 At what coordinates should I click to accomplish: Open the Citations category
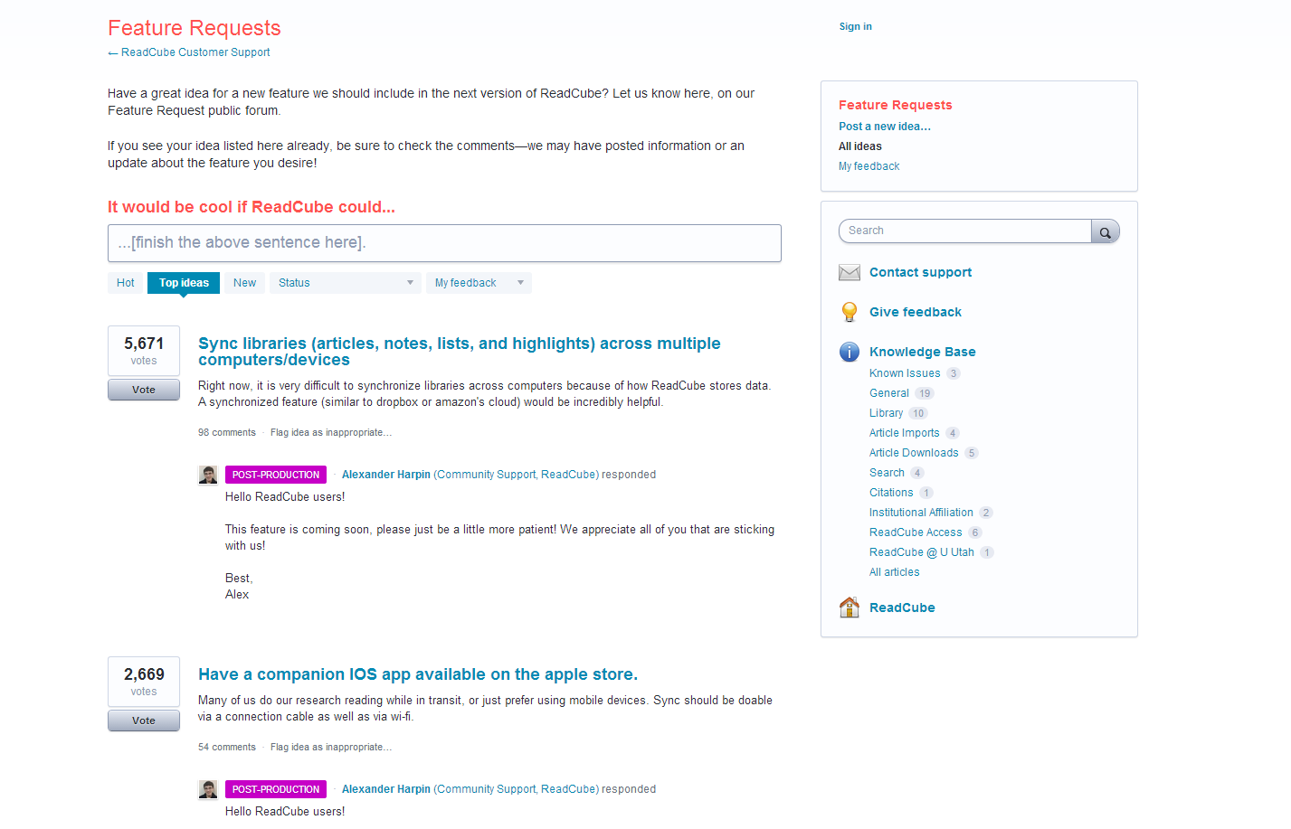(x=891, y=493)
